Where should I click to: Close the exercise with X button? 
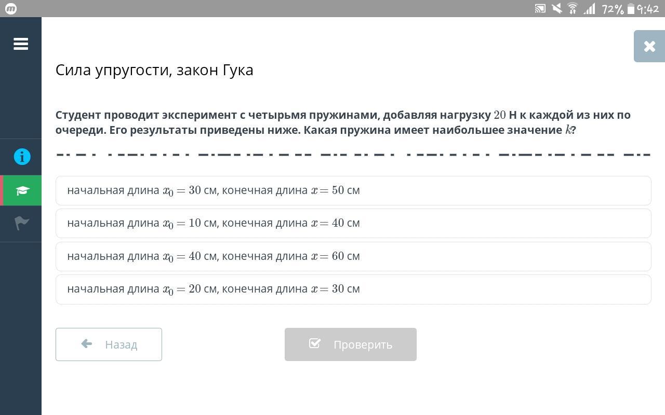coord(649,47)
